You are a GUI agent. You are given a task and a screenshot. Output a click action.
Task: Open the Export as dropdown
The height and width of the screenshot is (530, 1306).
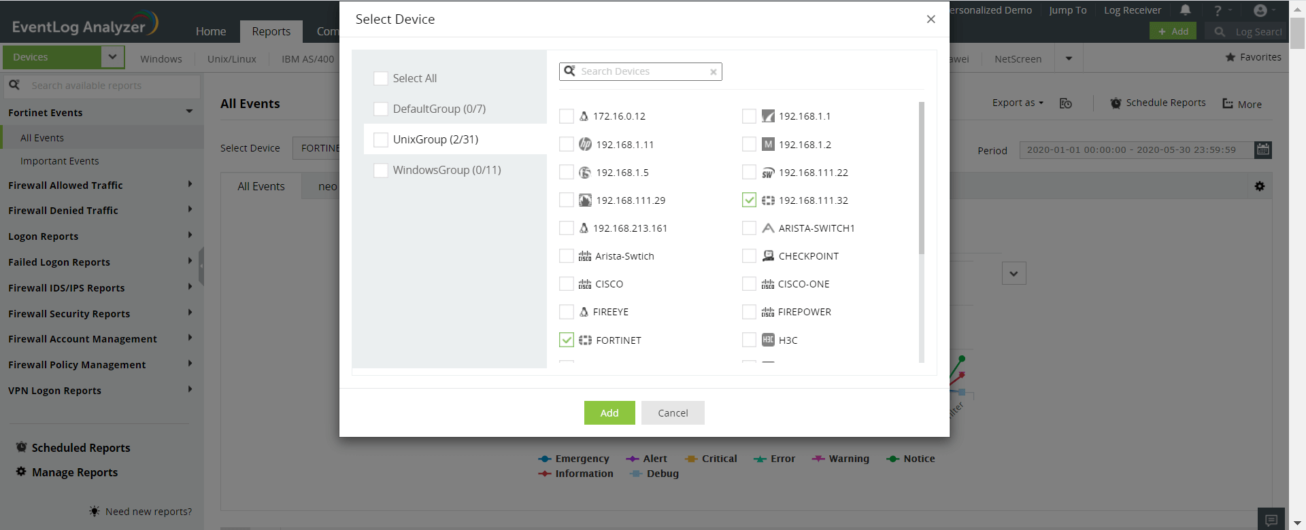coord(1018,103)
